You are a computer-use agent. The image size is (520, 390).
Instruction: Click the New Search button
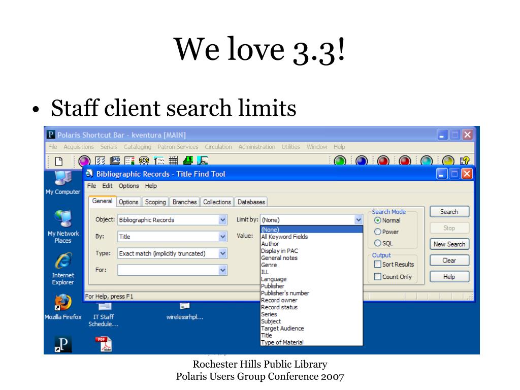click(x=449, y=244)
